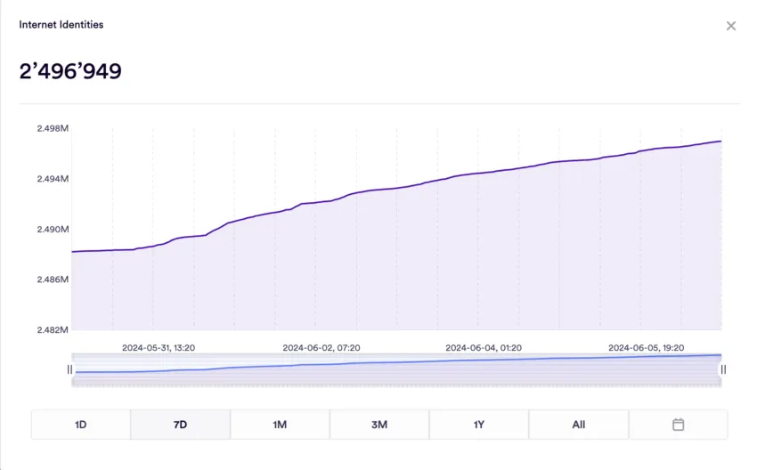Click the 2'496'949 total value
This screenshot has width=757, height=470.
[70, 72]
